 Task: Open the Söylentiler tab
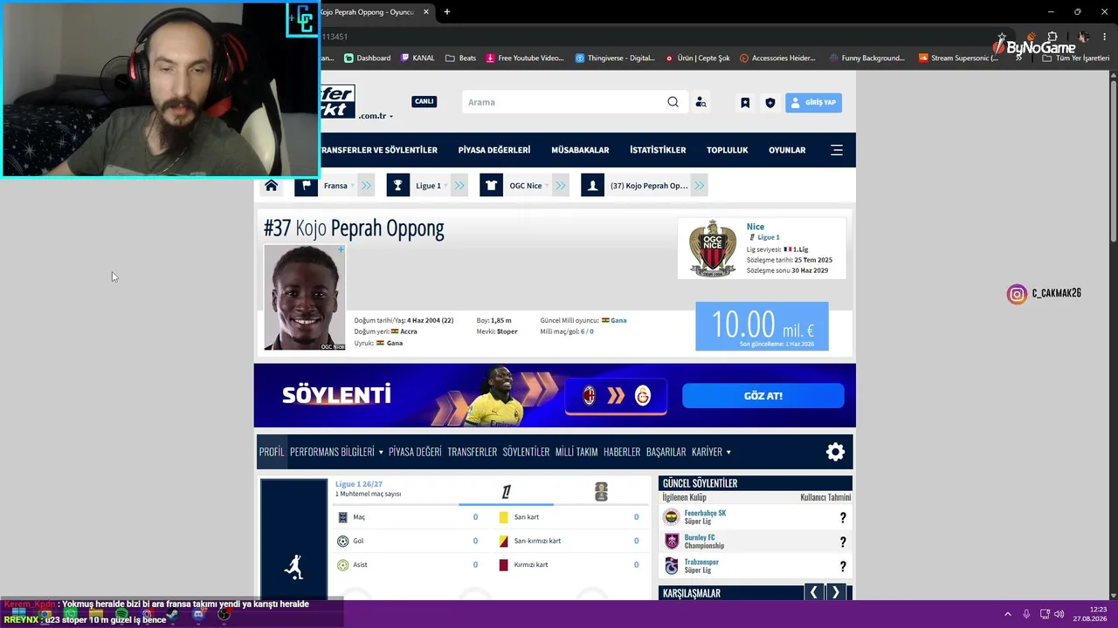pyautogui.click(x=526, y=452)
